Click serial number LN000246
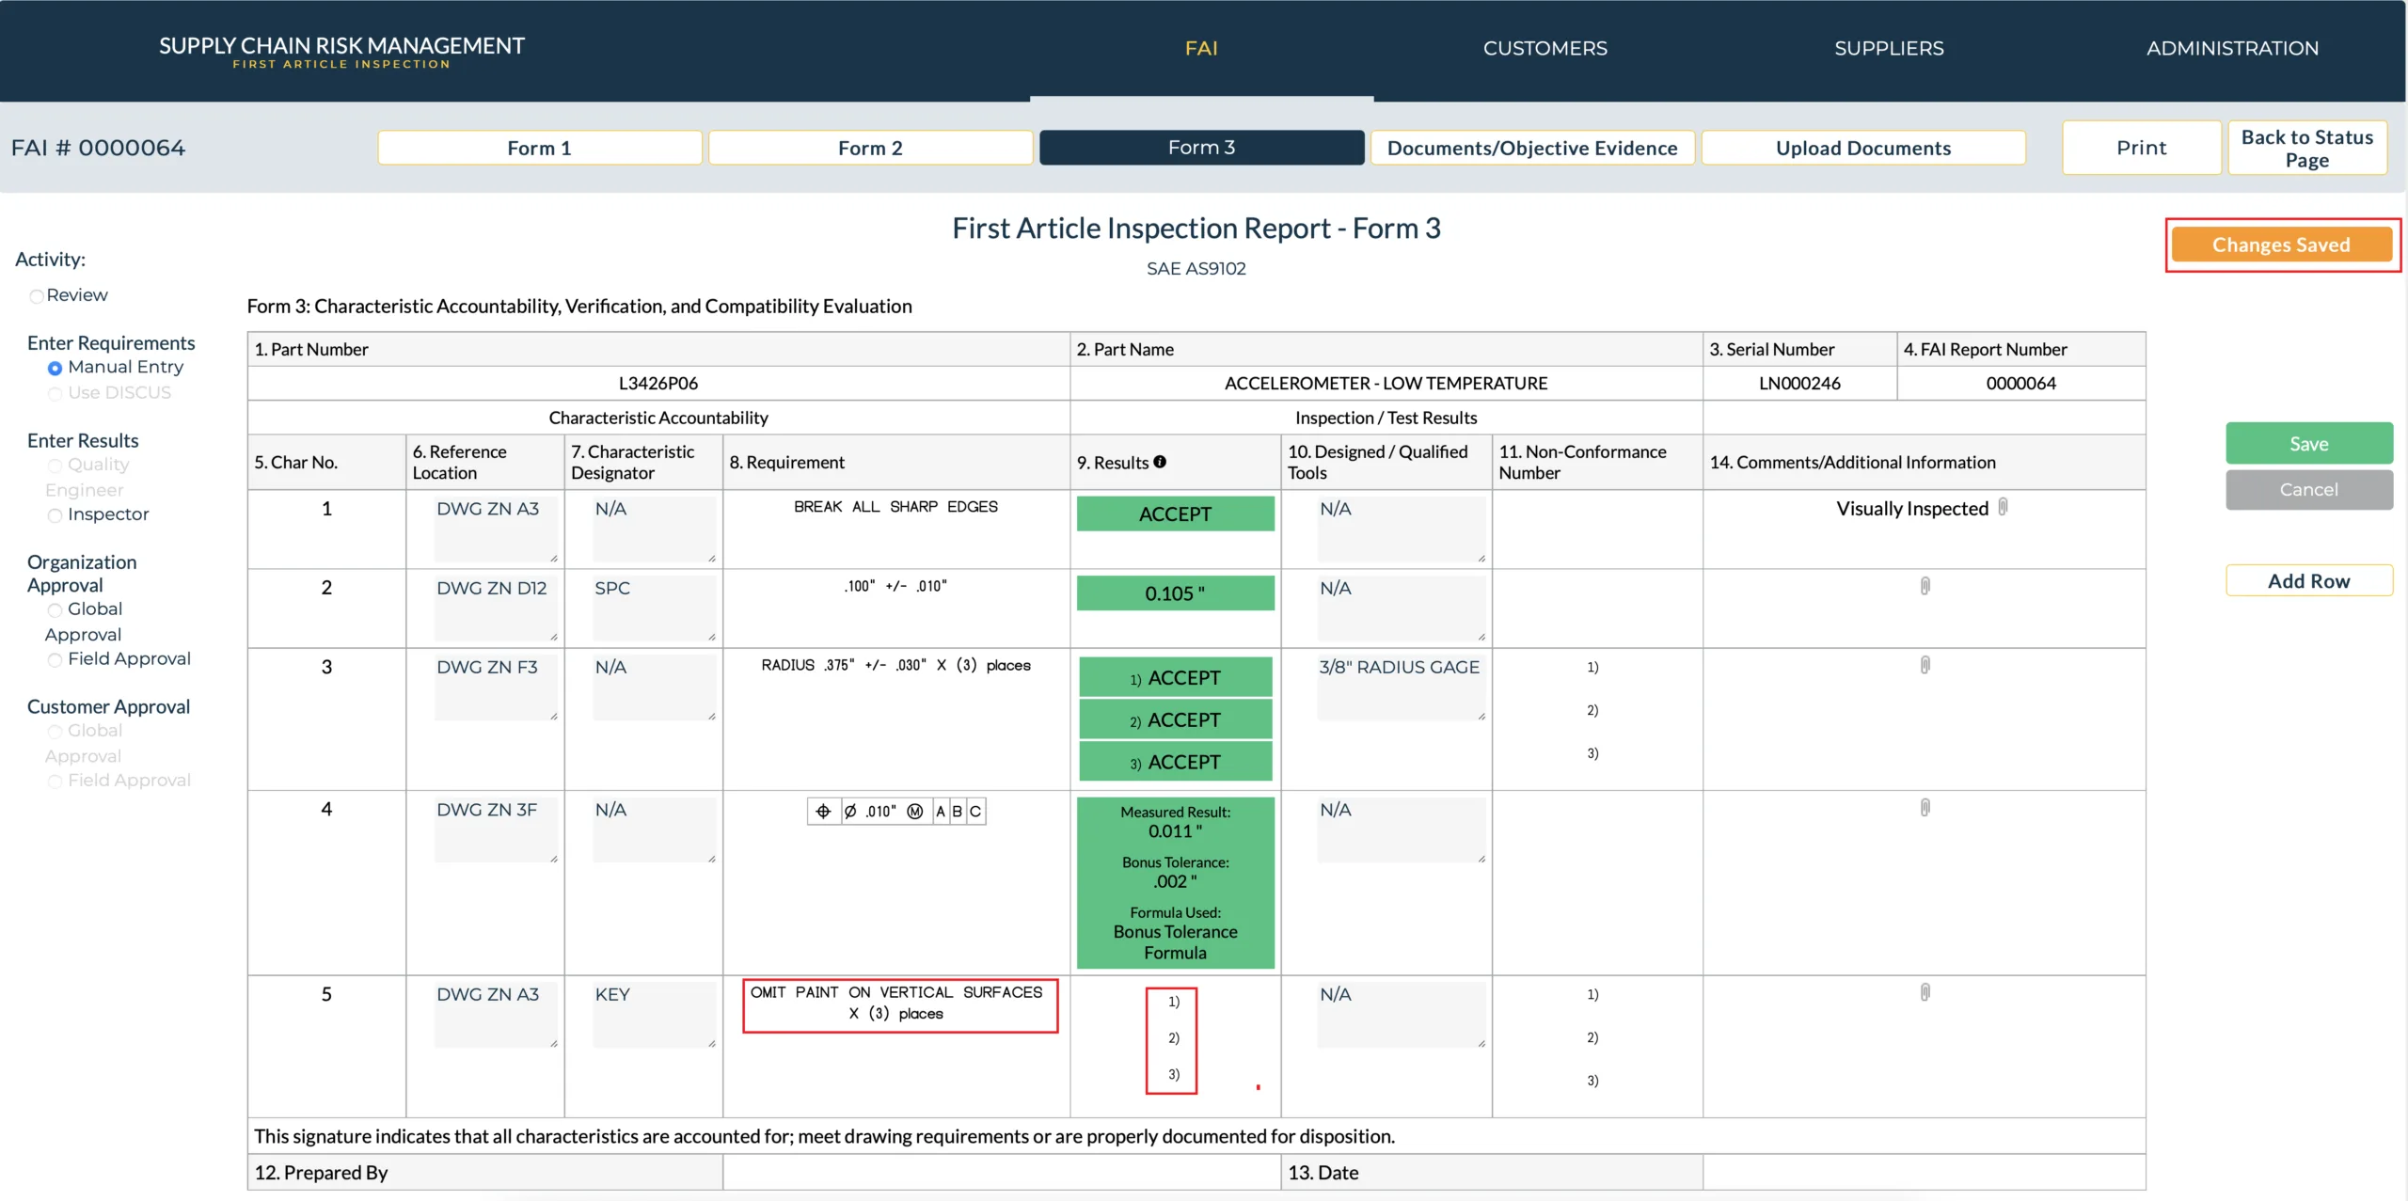This screenshot has width=2408, height=1201. tap(1799, 383)
